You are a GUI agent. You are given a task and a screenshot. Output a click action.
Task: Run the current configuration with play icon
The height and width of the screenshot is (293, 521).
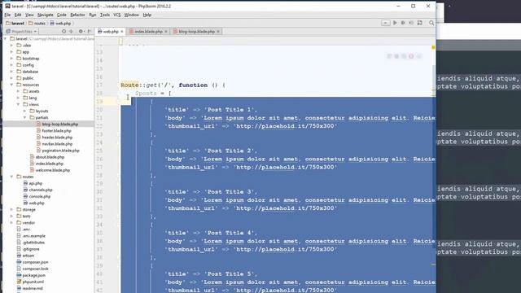click(x=395, y=23)
